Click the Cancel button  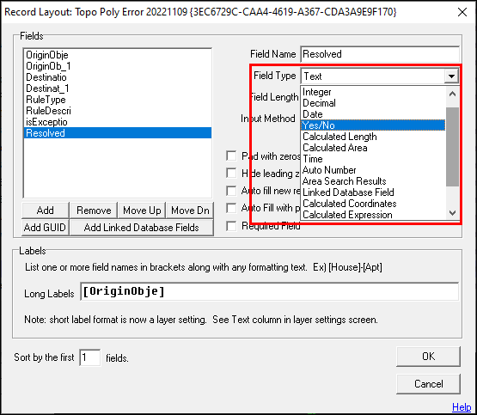[x=428, y=384]
